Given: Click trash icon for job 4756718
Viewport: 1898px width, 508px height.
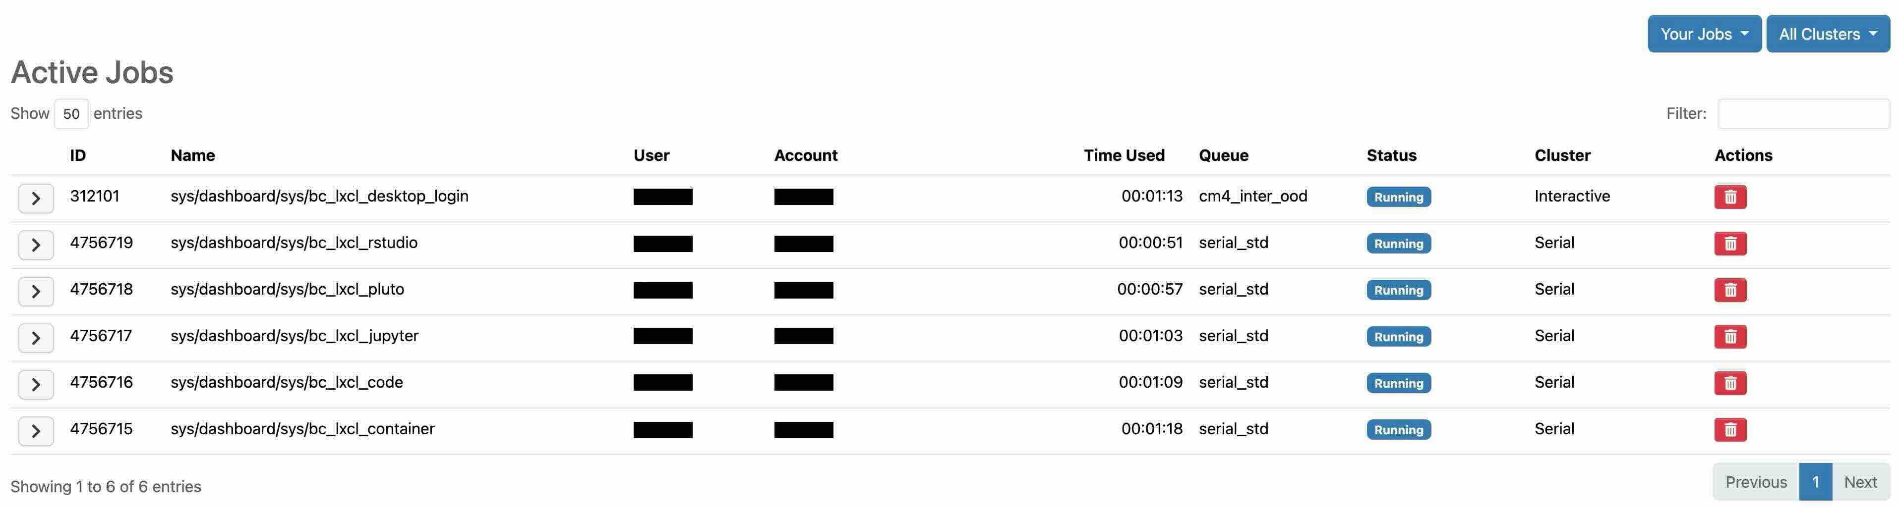Looking at the screenshot, I should click(x=1730, y=290).
